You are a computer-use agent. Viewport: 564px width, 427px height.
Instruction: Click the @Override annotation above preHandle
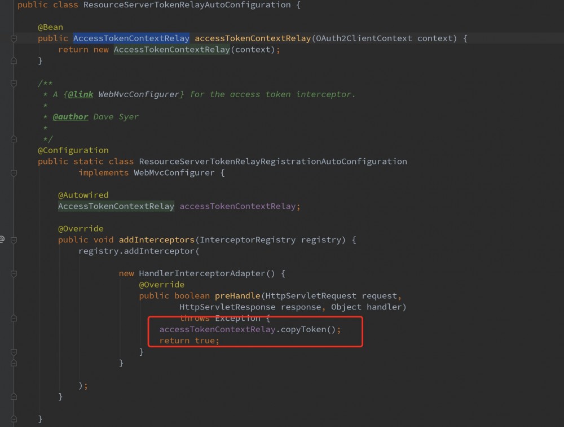coord(162,284)
